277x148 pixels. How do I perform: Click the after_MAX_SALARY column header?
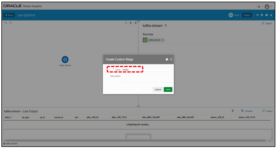[151, 117]
